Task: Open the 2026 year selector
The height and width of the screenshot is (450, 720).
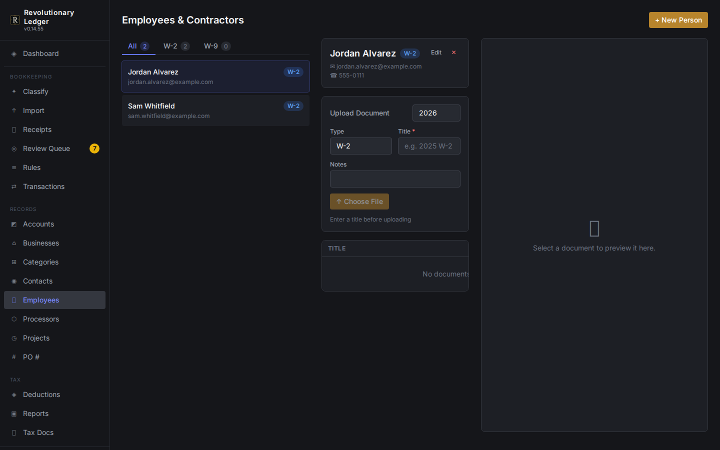Action: [436, 113]
